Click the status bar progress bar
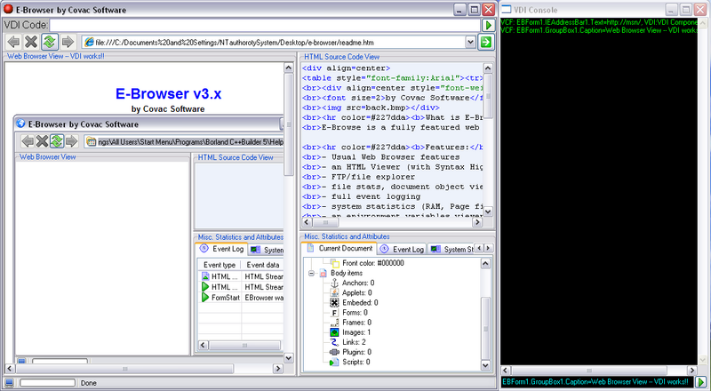This screenshot has width=711, height=391. (x=47, y=383)
